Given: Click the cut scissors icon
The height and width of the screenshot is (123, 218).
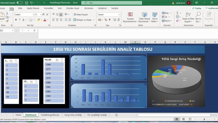Looking at the screenshot, I should pyautogui.click(x=7, y=13).
